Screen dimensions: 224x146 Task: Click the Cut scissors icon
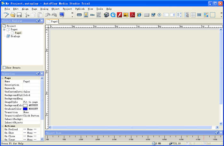27,15
